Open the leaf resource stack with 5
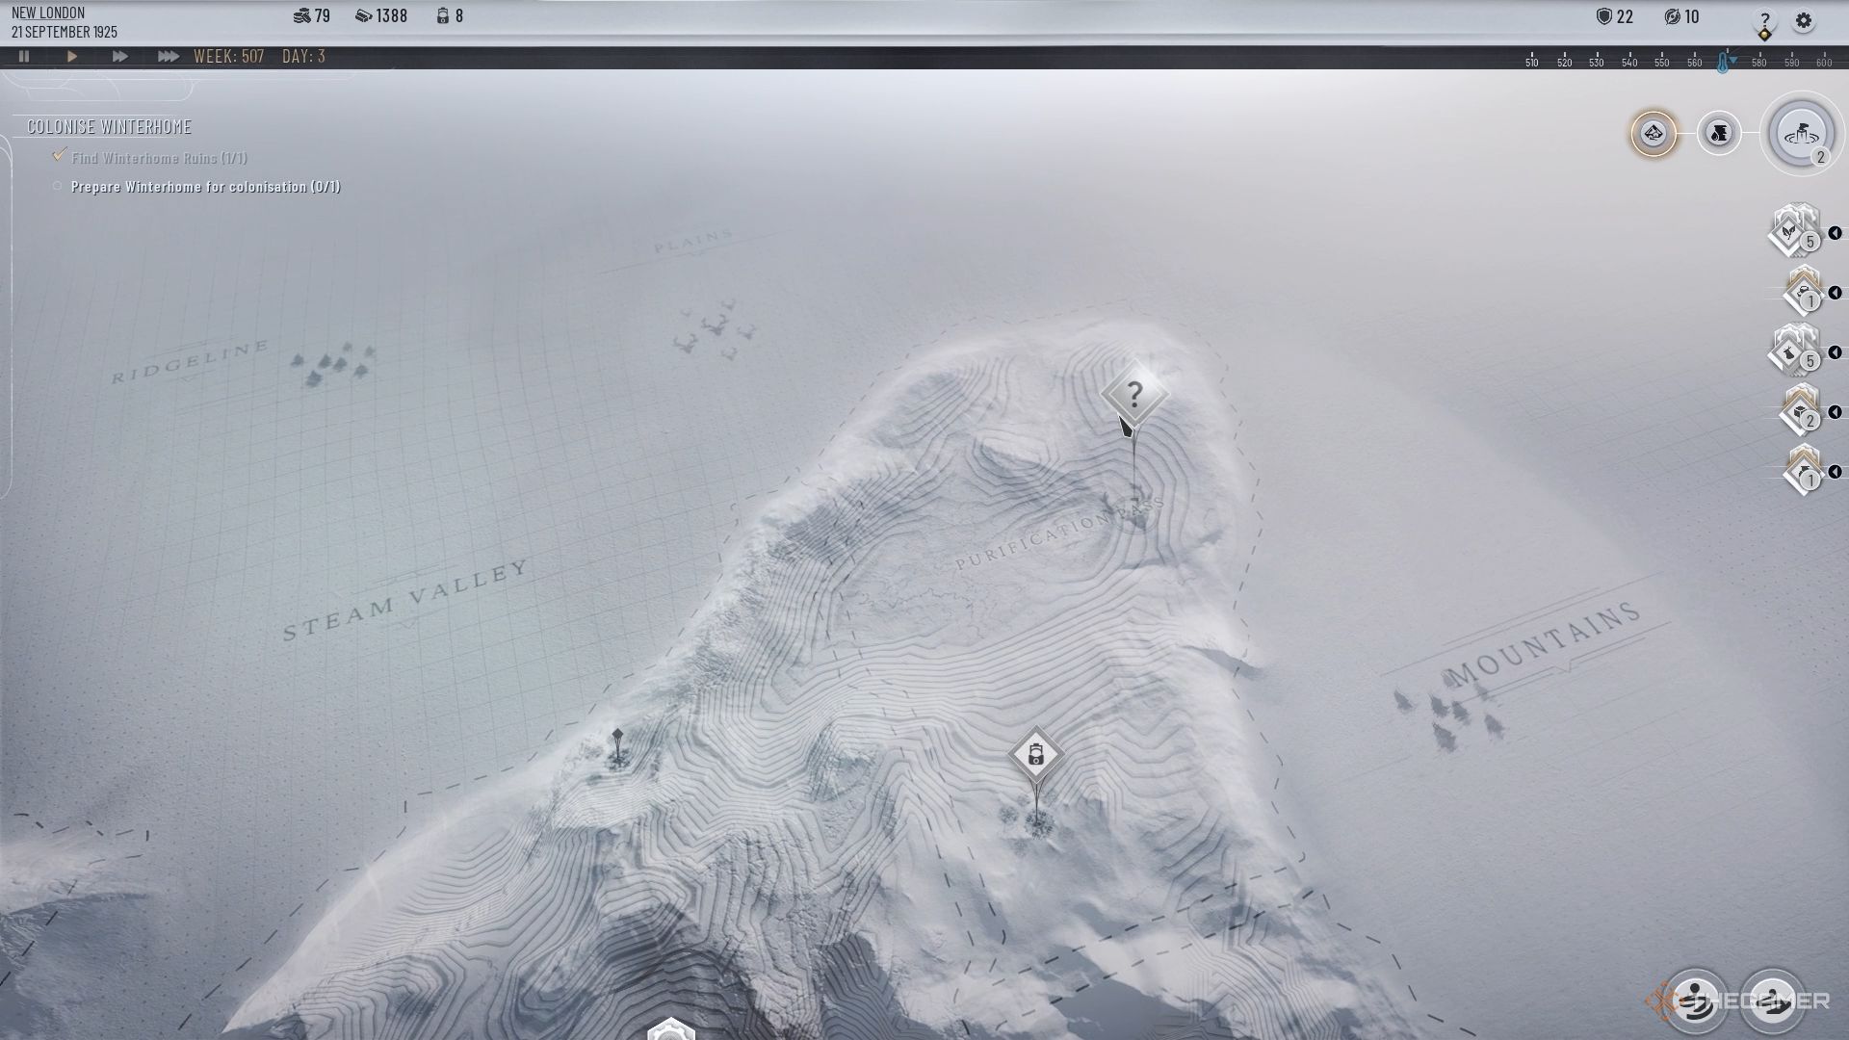This screenshot has height=1040, width=1849. point(1793,231)
